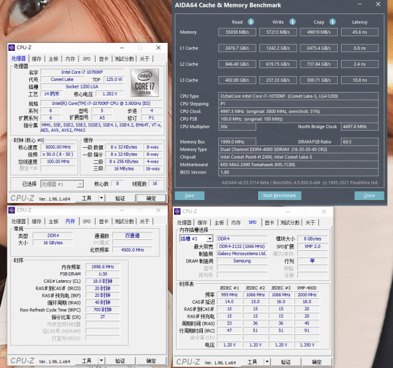Switch to 主板 tab in processor CPU-Z window
This screenshot has height=368, width=393.
click(x=53, y=59)
